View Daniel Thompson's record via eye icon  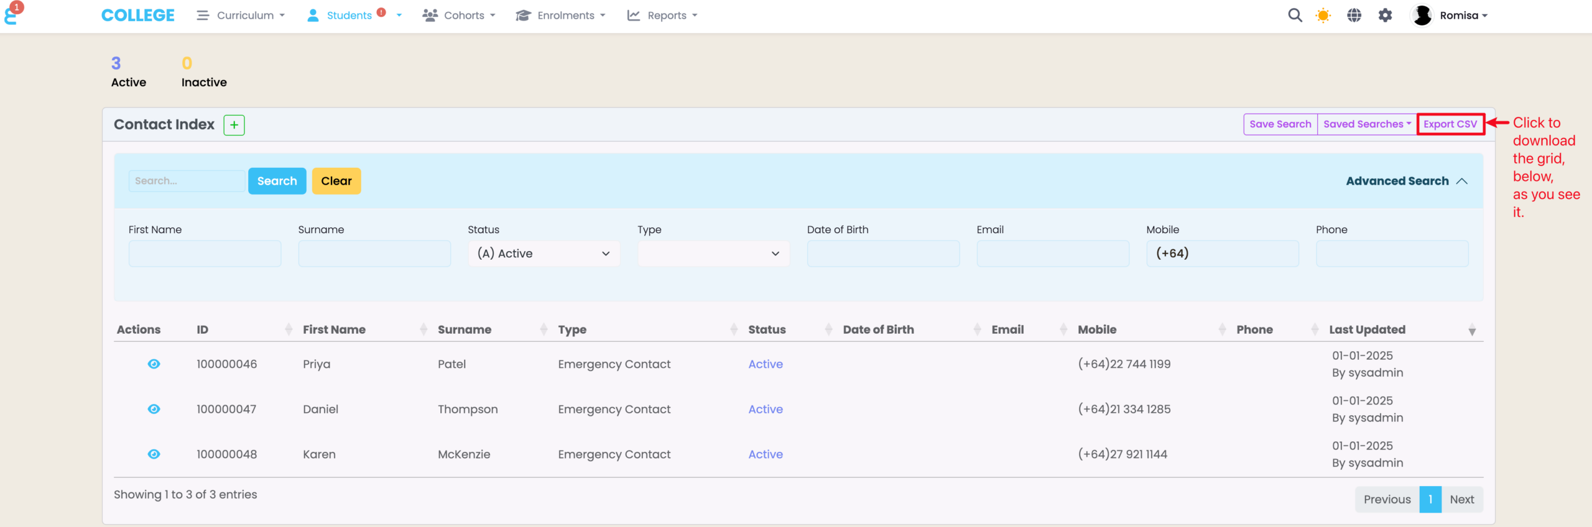click(154, 409)
